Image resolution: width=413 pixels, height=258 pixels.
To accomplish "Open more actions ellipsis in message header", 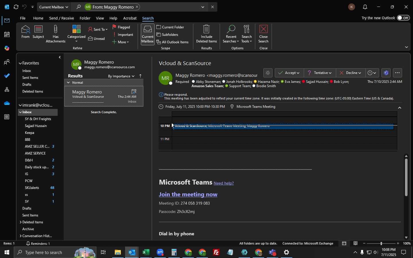I will point(397,73).
